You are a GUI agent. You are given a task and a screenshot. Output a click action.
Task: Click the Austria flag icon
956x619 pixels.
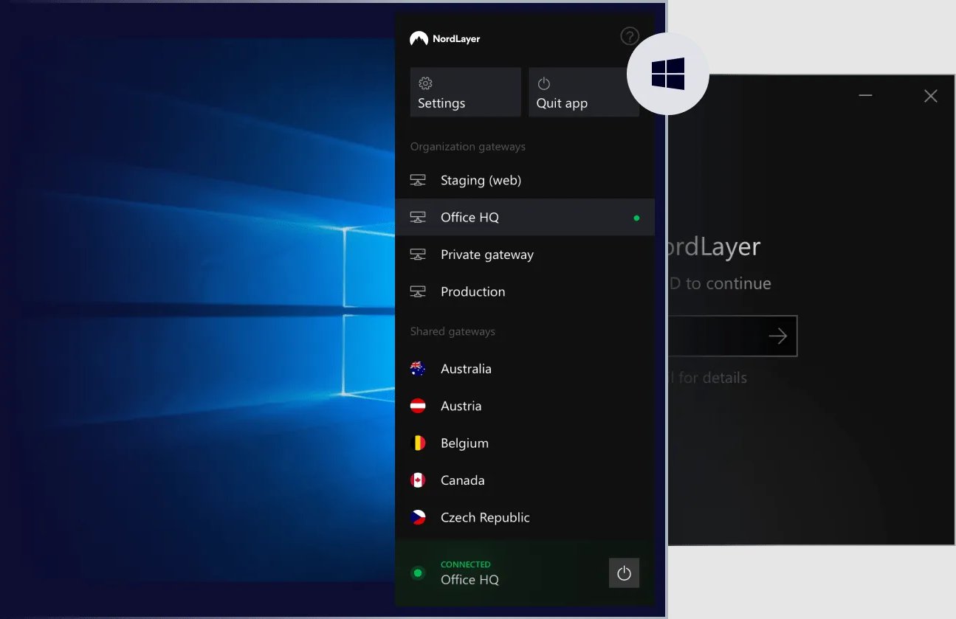pyautogui.click(x=418, y=406)
